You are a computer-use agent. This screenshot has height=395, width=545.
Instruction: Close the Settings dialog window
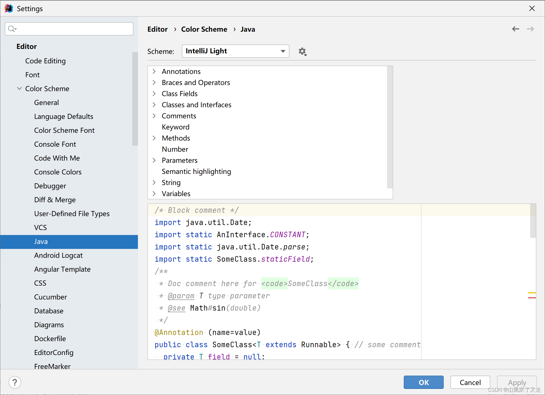tap(532, 8)
